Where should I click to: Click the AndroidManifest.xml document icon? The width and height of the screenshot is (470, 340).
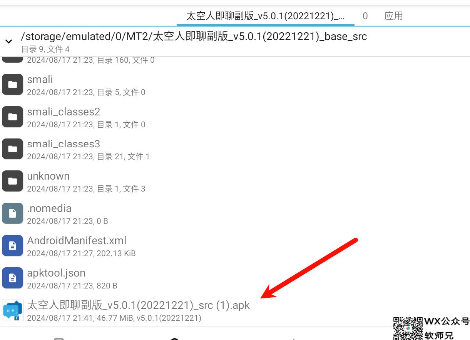(x=12, y=246)
